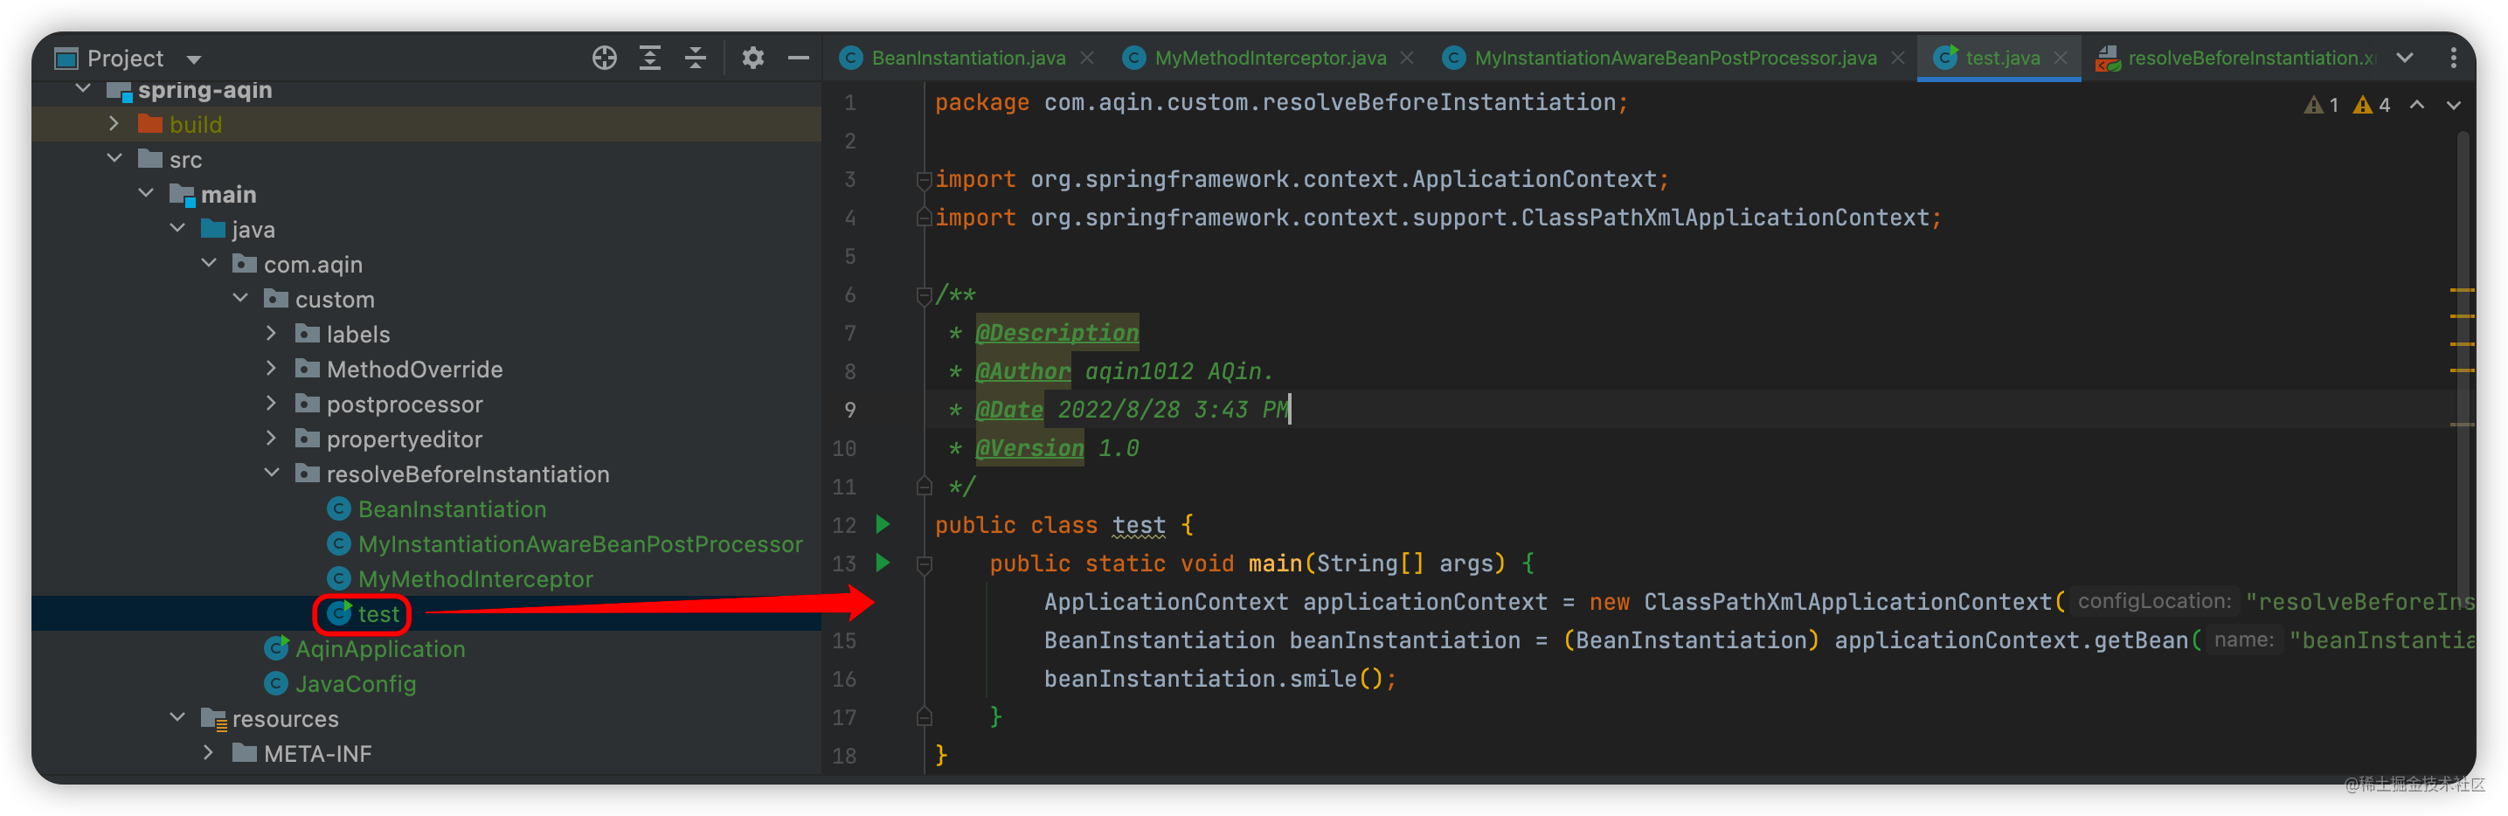Click the @Version Javadoc tag
The image size is (2508, 816).
click(1030, 448)
